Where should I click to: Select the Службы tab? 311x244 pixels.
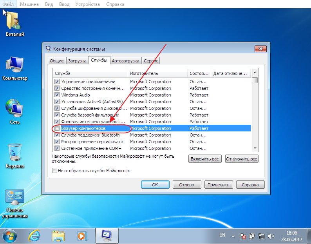click(99, 60)
